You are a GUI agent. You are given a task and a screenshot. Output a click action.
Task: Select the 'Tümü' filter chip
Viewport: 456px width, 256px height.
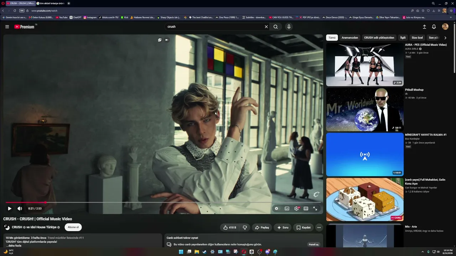coord(332,38)
